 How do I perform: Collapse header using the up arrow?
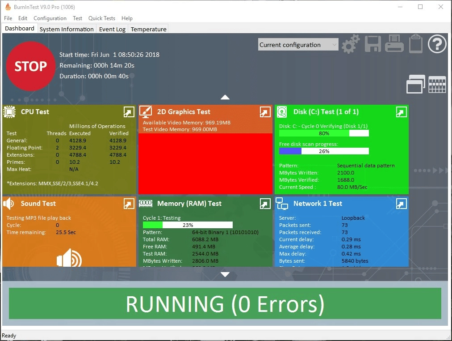coord(225,97)
